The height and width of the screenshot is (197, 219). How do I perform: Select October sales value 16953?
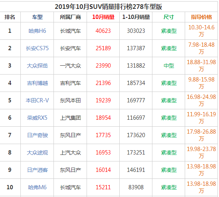coord(103,153)
